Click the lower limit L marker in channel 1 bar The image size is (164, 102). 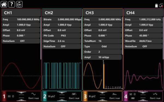click(21, 100)
